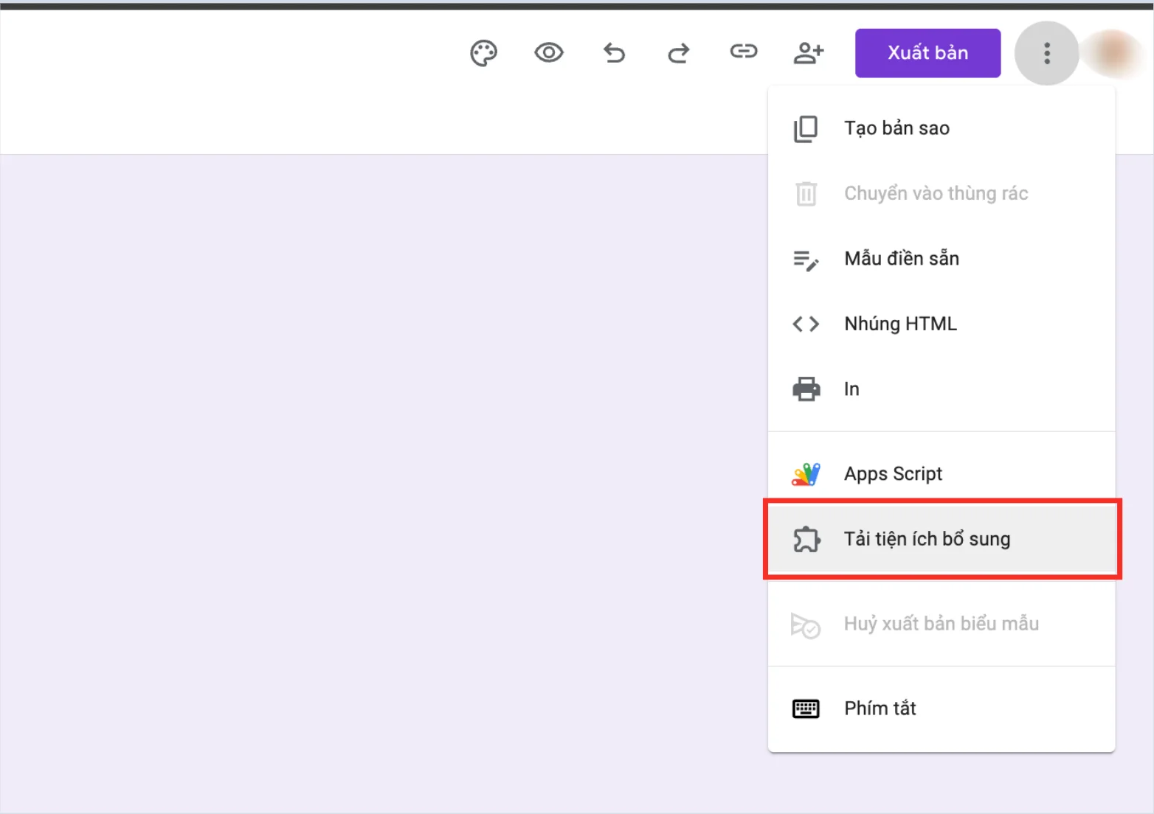Open the blurred account avatar
This screenshot has height=814, width=1154.
point(1114,53)
